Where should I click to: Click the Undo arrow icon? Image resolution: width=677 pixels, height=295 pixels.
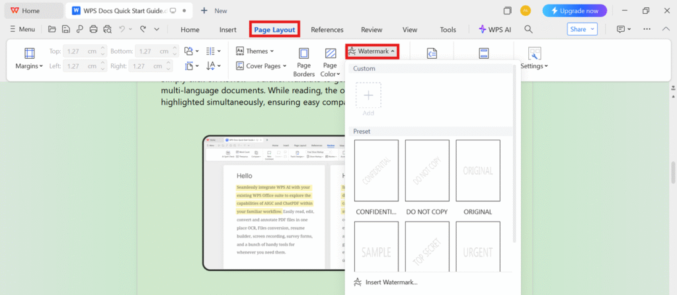coord(122,29)
